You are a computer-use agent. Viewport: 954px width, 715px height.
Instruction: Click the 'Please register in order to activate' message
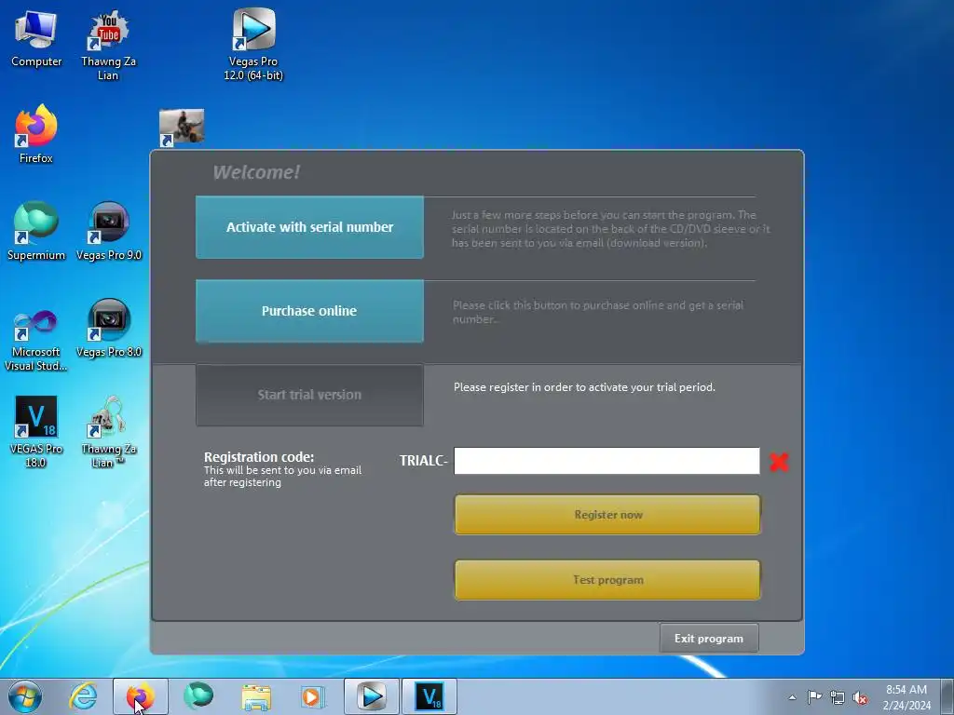[x=584, y=387]
